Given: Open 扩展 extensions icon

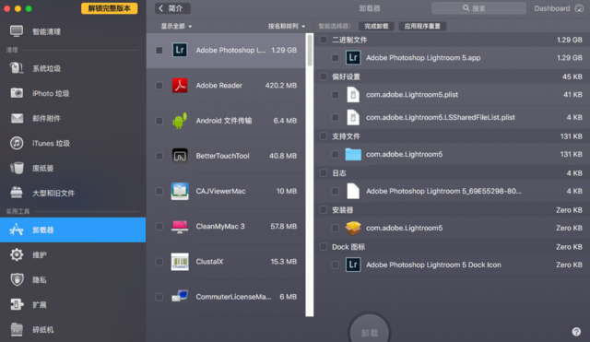Looking at the screenshot, I should [x=17, y=304].
